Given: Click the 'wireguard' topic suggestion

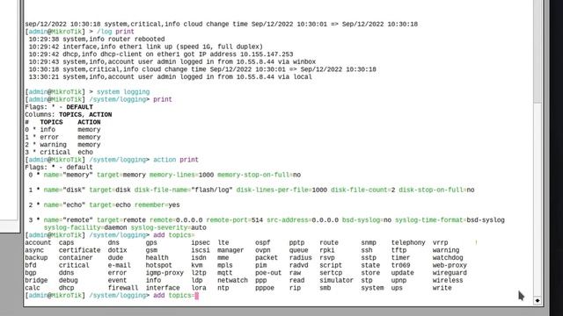Looking at the screenshot, I should pyautogui.click(x=450, y=273).
